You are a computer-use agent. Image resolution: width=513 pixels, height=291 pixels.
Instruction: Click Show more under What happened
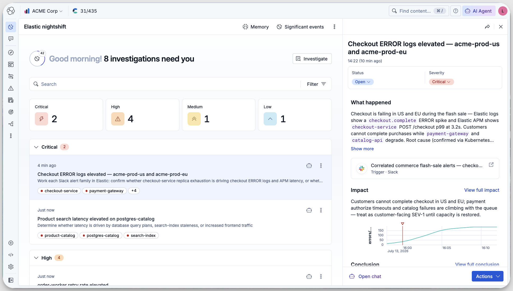[362, 149]
